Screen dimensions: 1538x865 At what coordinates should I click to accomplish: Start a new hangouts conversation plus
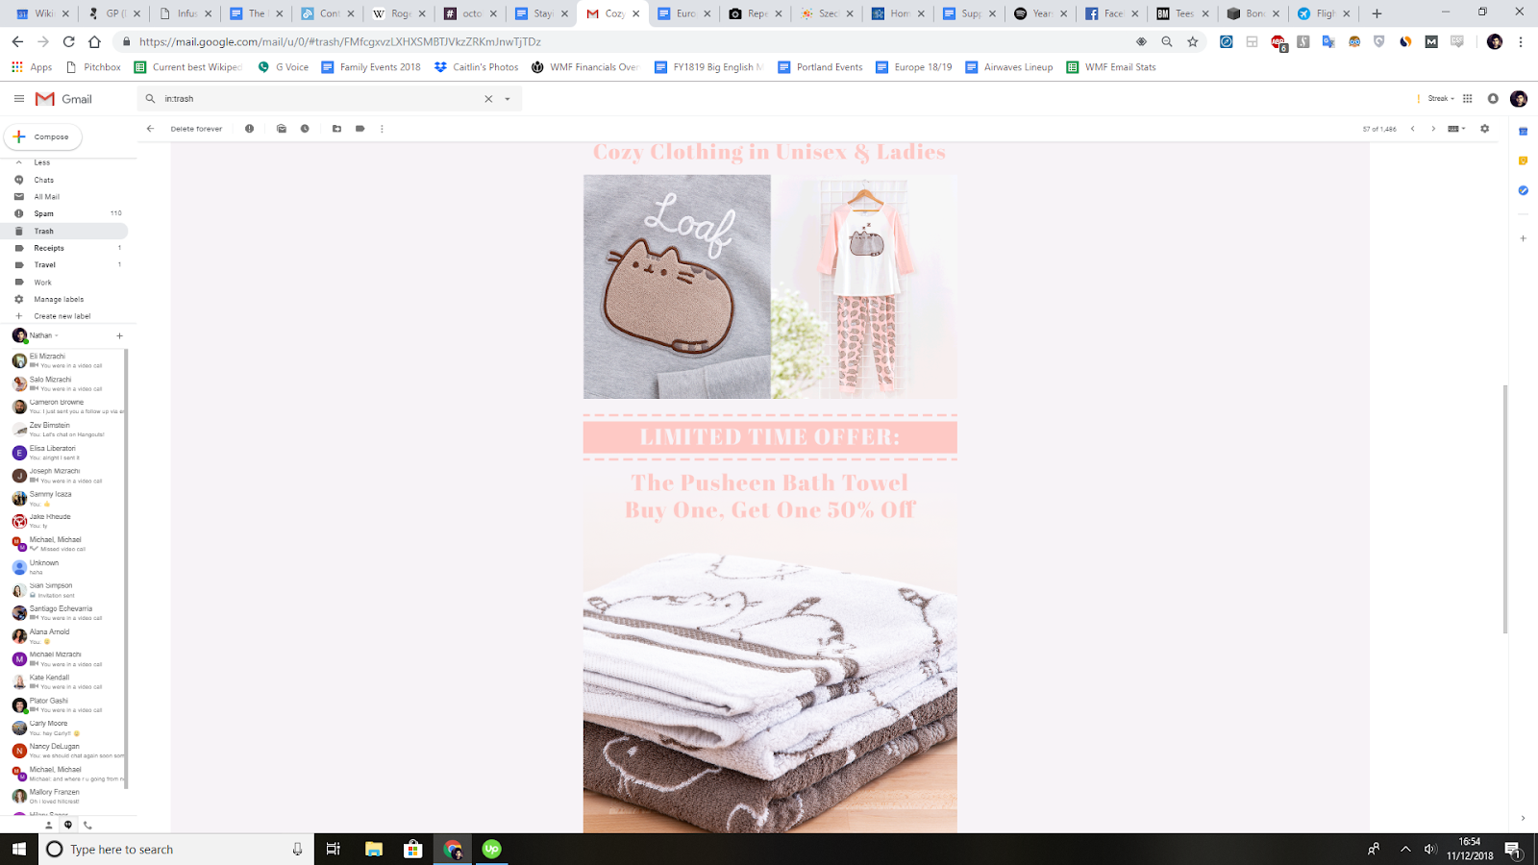coord(119,335)
